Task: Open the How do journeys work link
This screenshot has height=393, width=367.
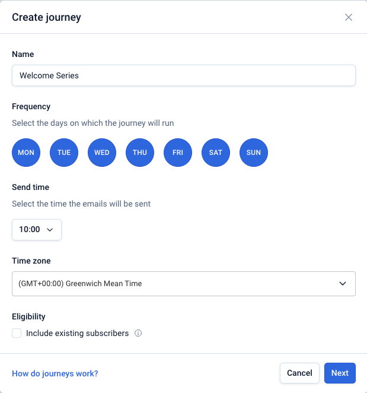Action: (55, 373)
